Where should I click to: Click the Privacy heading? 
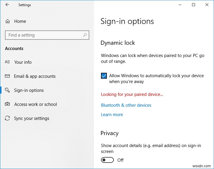tap(109, 133)
